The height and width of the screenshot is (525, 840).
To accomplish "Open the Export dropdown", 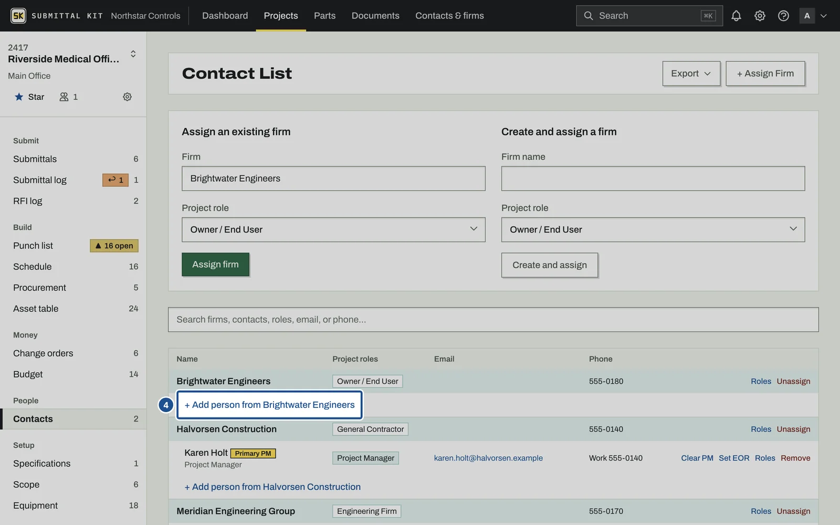I will click(x=691, y=73).
